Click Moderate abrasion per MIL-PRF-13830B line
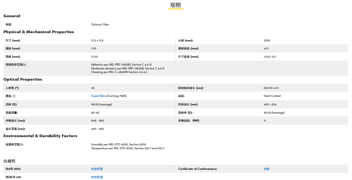The height and width of the screenshot is (180, 352). click(128, 68)
